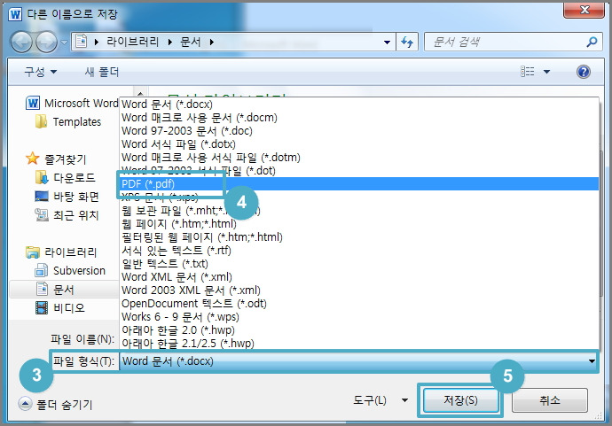This screenshot has width=612, height=426.
Task: Click the 취소 button
Action: click(550, 400)
